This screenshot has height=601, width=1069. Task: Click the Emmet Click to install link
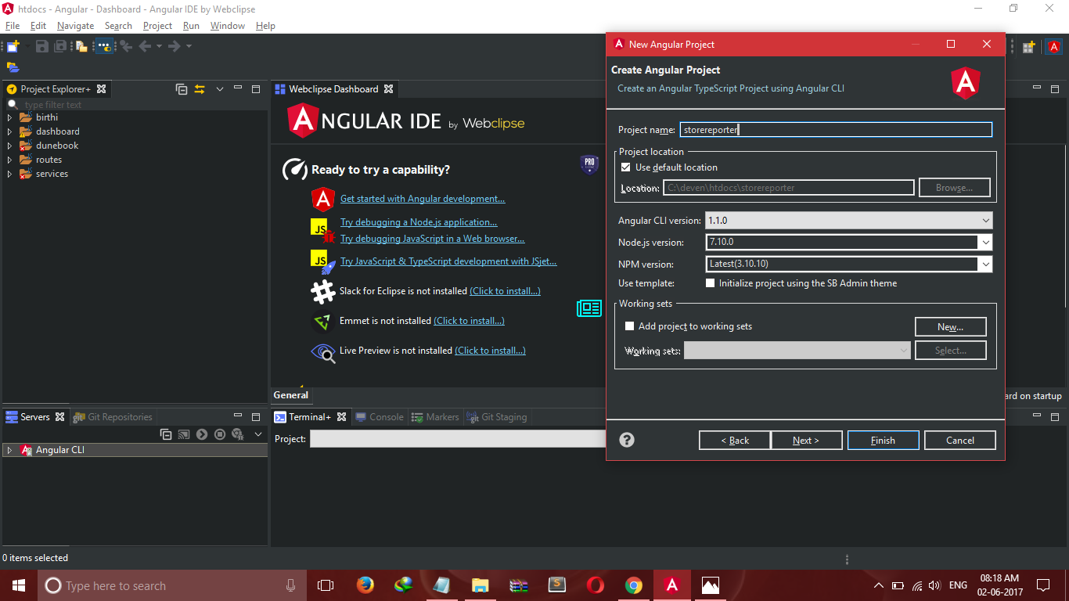tap(469, 321)
